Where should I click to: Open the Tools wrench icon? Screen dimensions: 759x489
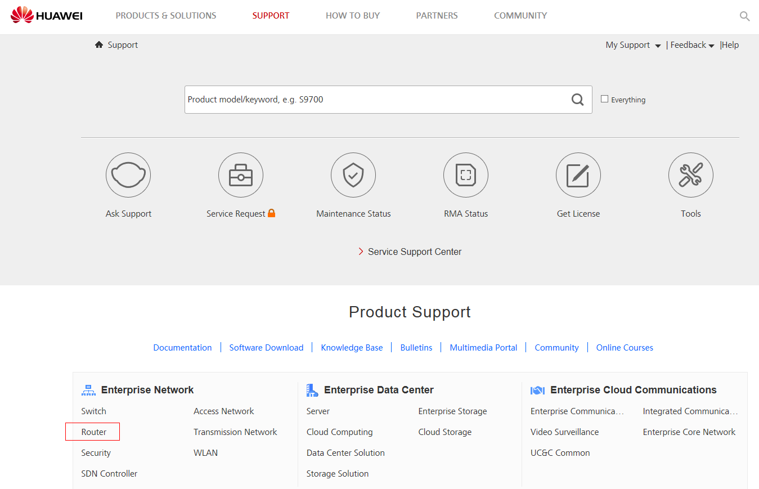691,175
